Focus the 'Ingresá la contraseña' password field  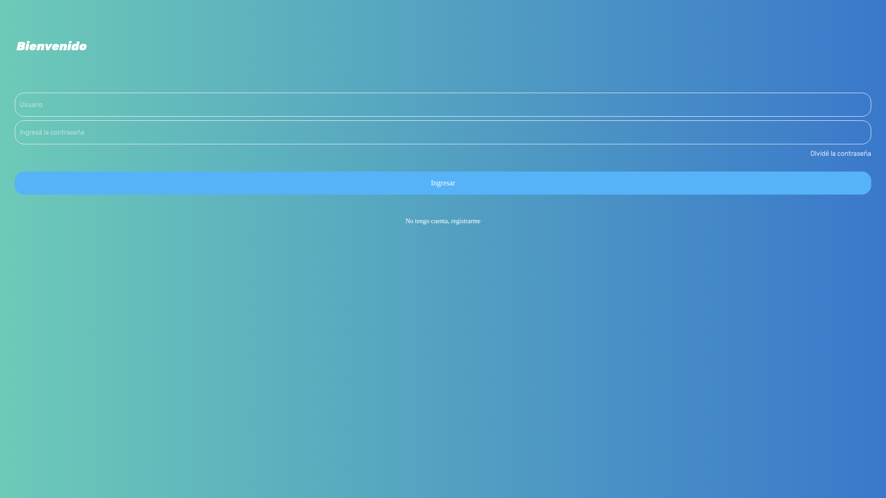pos(443,132)
